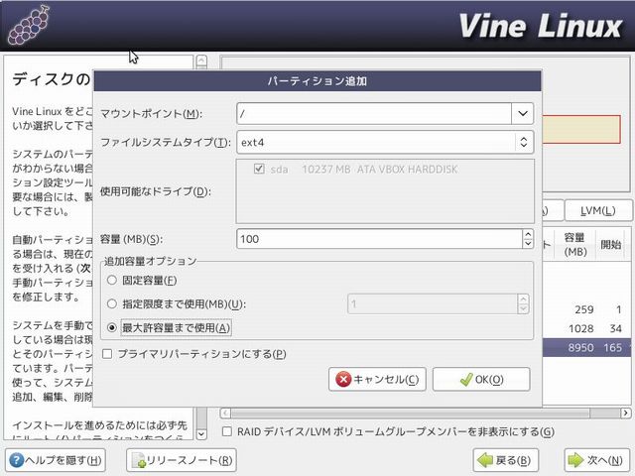
Task: Click the release notes document icon
Action: coord(139,460)
